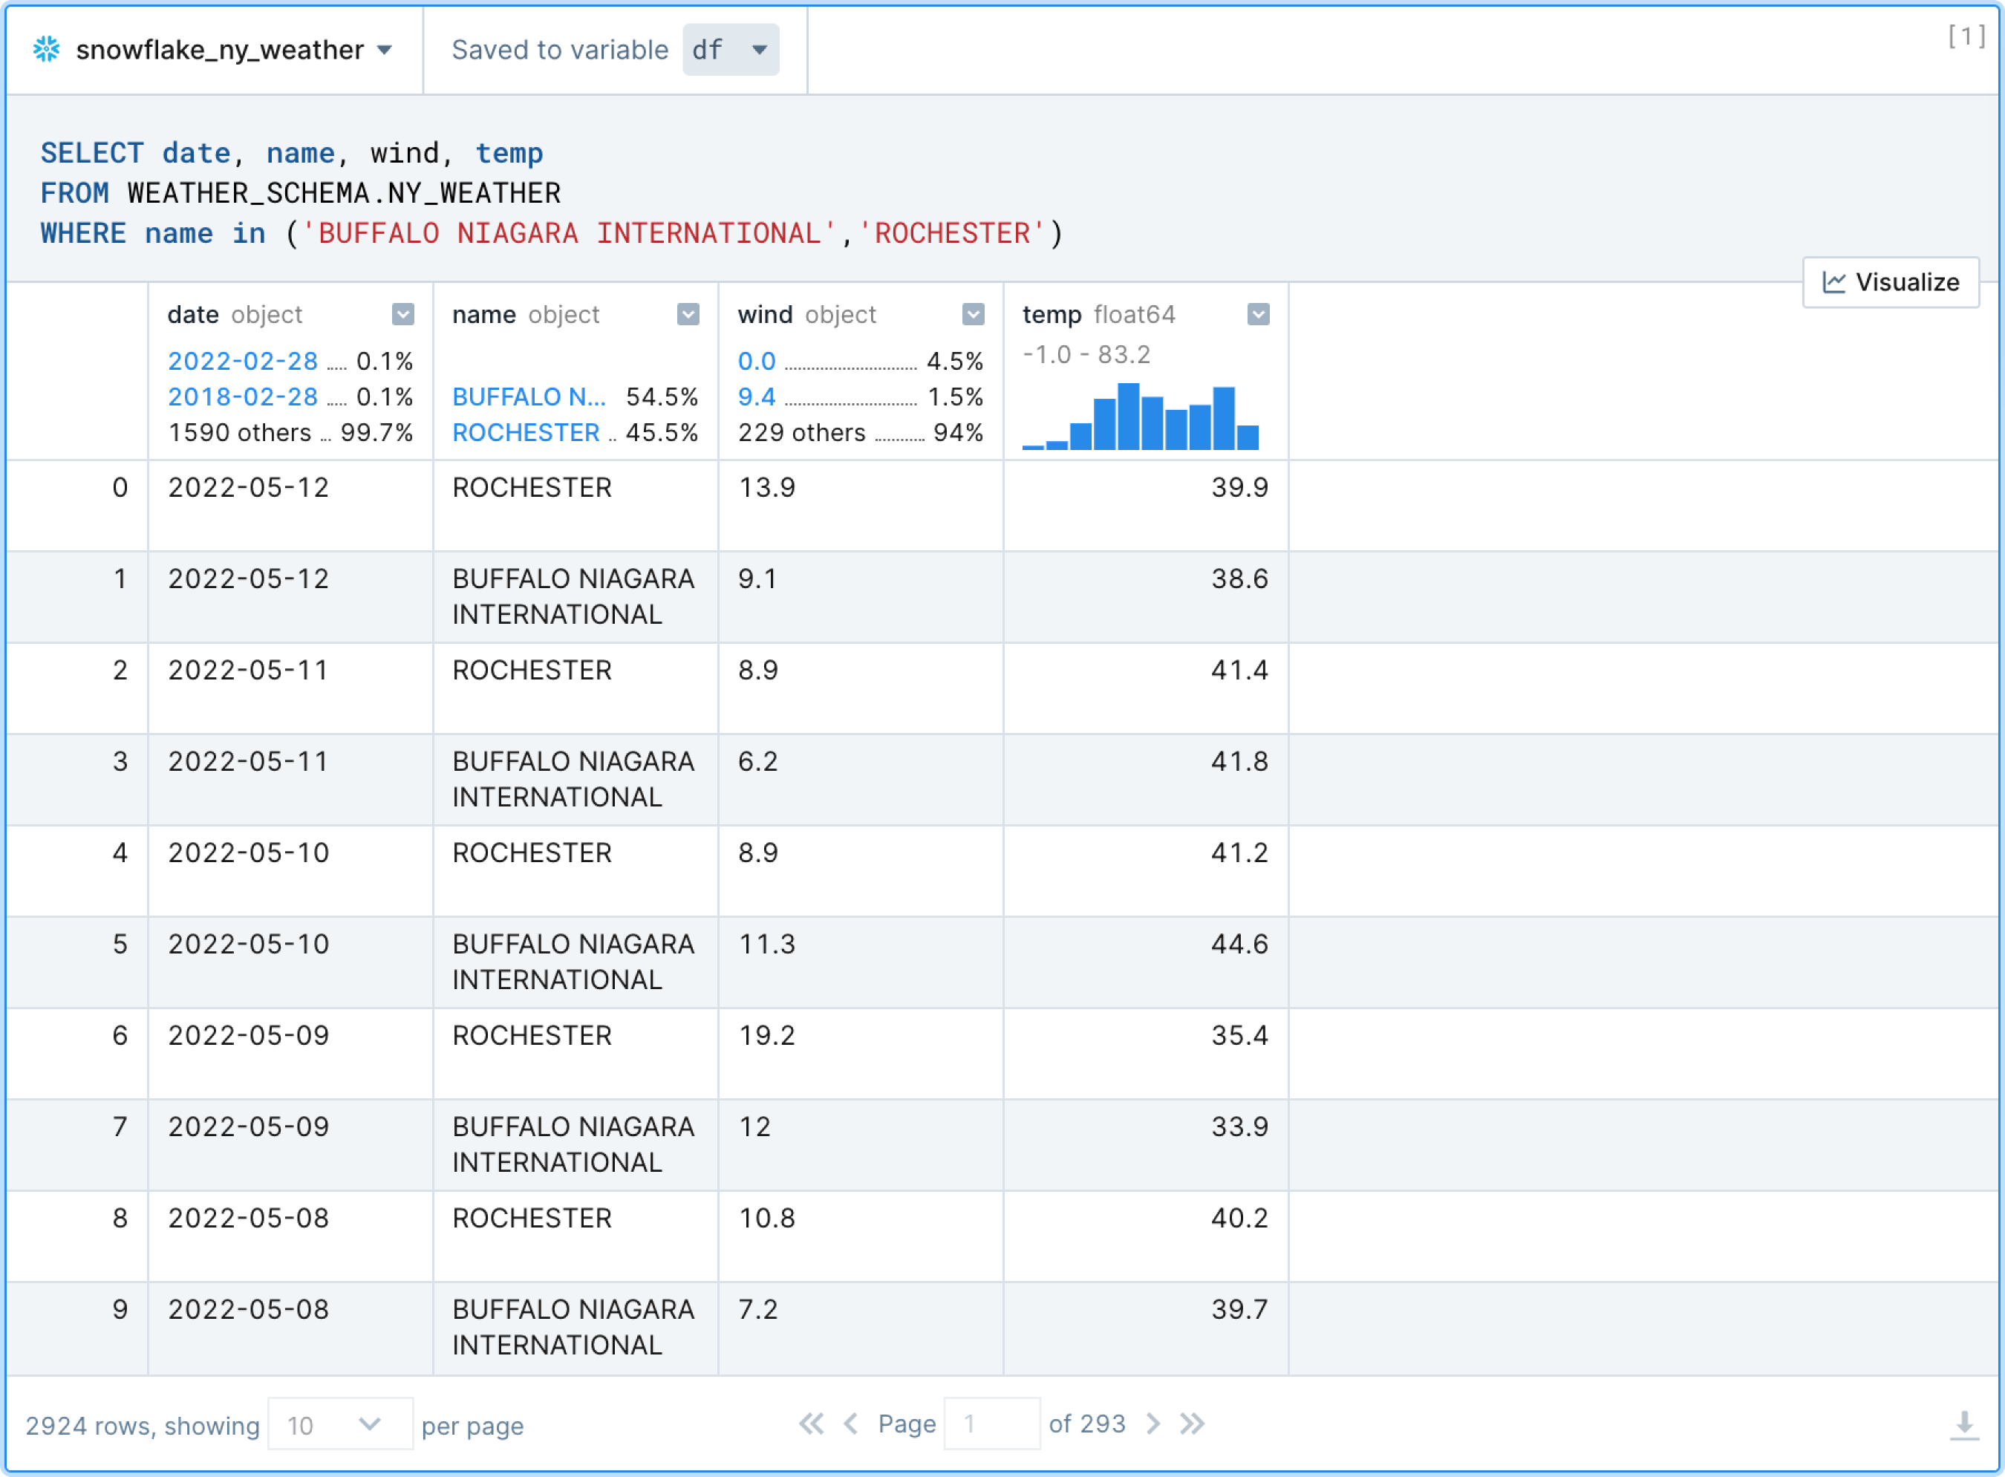Select BUFFALO NIAGARA INTERNATIONAL in row 1
This screenshot has height=1477, width=2005.
[x=573, y=596]
